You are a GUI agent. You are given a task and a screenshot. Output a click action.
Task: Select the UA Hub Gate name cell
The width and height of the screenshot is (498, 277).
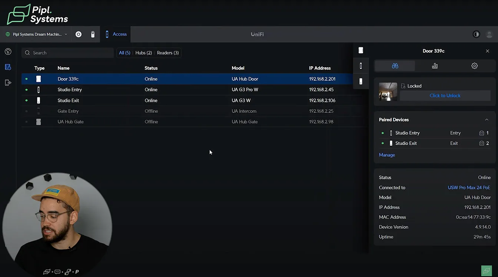(x=70, y=122)
